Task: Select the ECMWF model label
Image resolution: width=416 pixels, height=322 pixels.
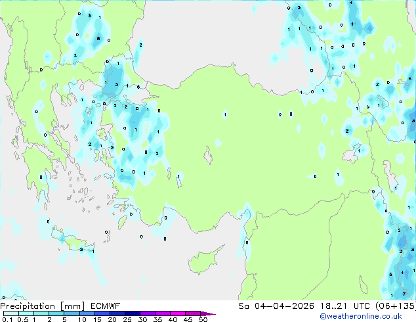Action: pos(106,306)
